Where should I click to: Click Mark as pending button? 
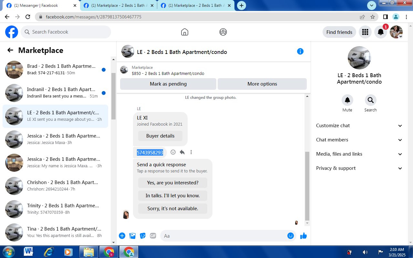coord(168,84)
